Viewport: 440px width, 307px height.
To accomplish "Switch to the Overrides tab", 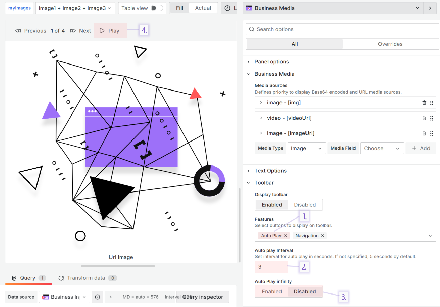I will tap(390, 44).
